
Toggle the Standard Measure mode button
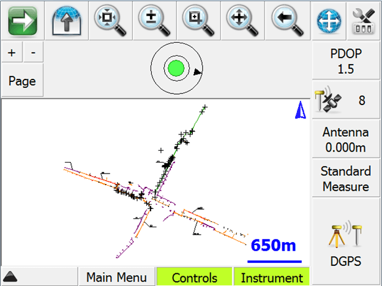(x=346, y=178)
